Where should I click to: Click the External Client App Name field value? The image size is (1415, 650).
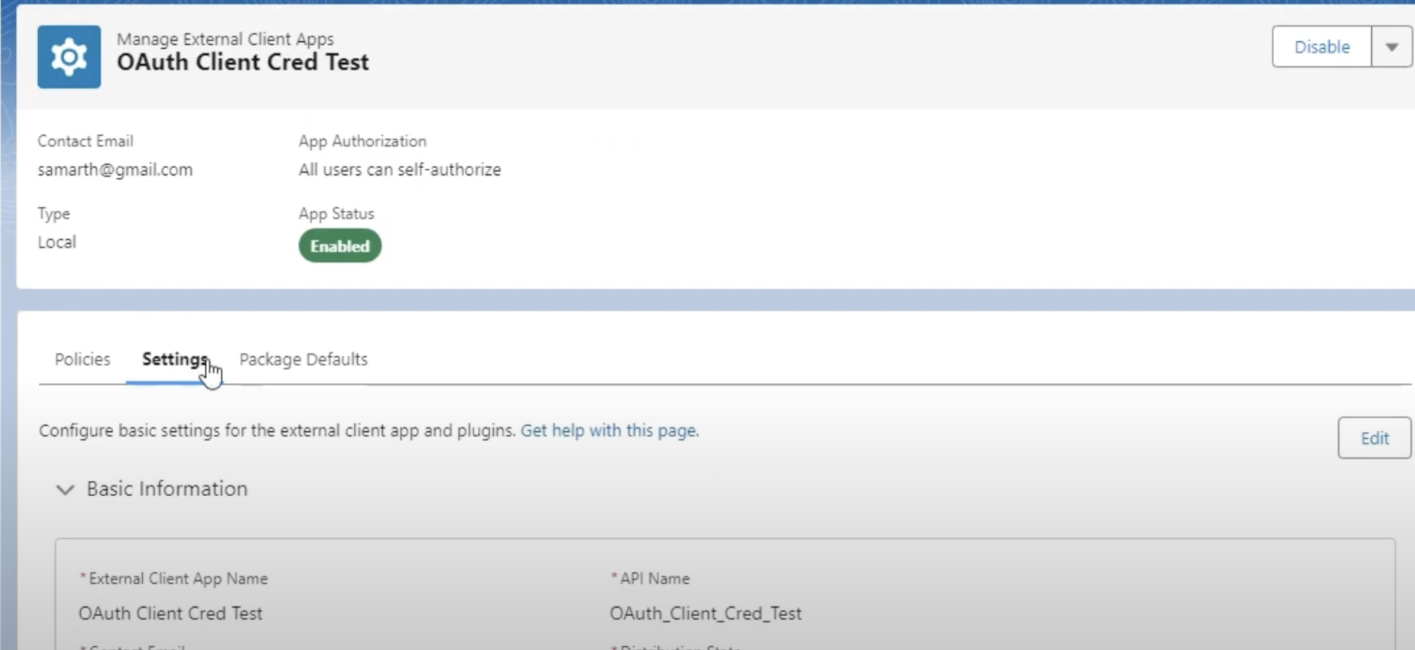click(x=170, y=613)
